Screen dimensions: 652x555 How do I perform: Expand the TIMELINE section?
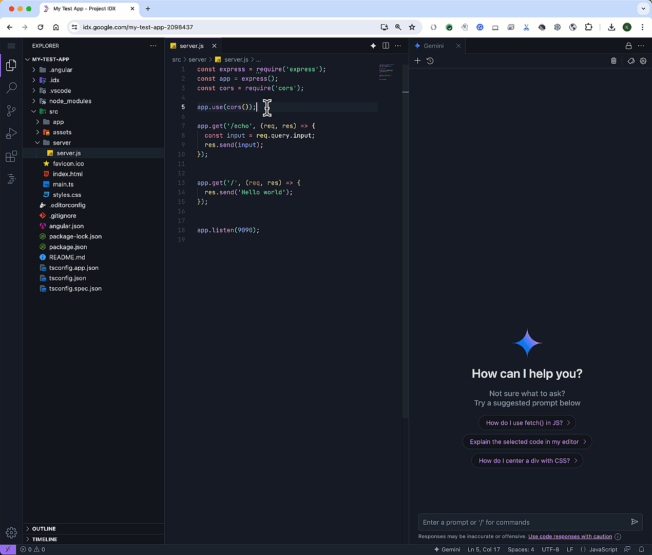click(93, 539)
